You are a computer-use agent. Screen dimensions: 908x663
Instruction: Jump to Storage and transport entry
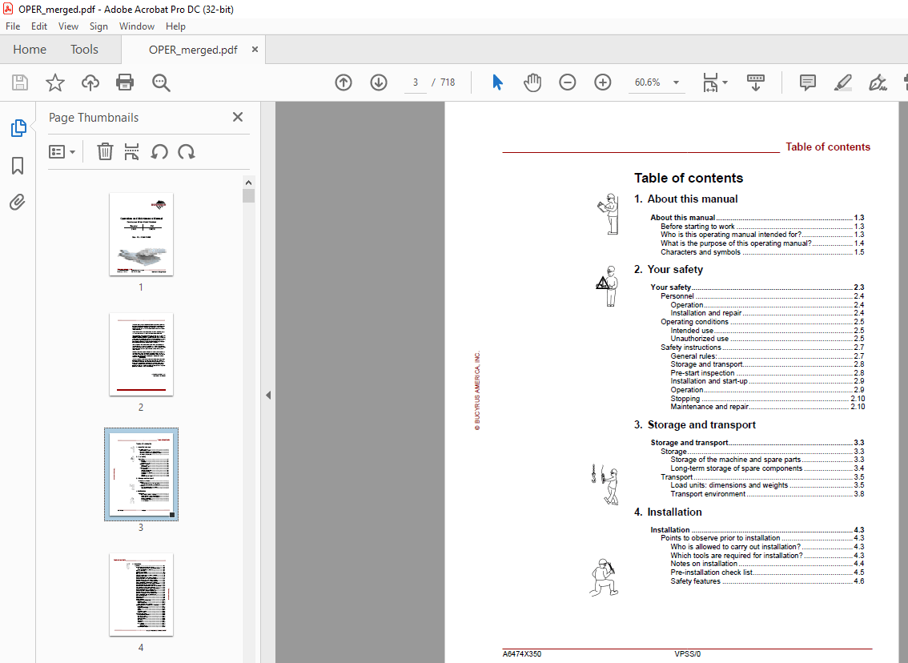tap(689, 443)
